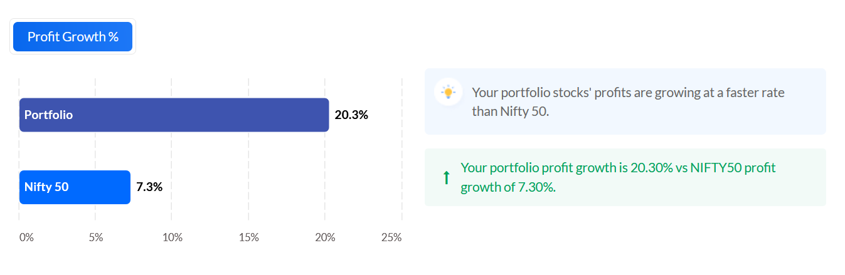Viewport: 845px width, 275px height.
Task: Select the lightbulb insight icon
Action: tap(448, 92)
